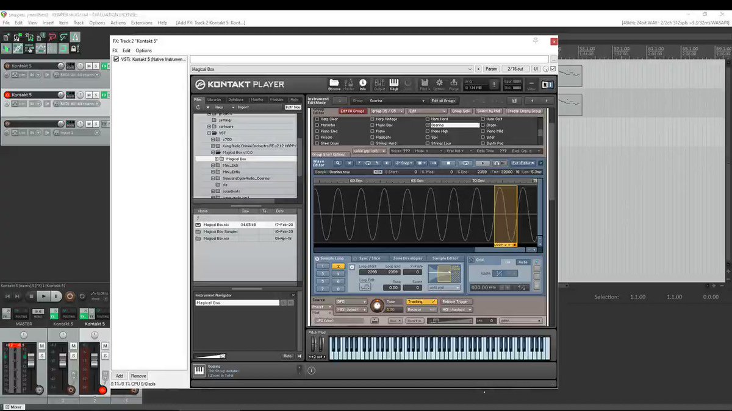Open the group 35 / 65 dropdown
This screenshot has height=411, width=732.
(x=387, y=111)
